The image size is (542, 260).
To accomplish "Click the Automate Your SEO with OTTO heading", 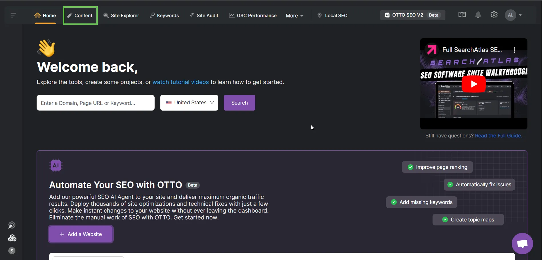I will 115,185.
